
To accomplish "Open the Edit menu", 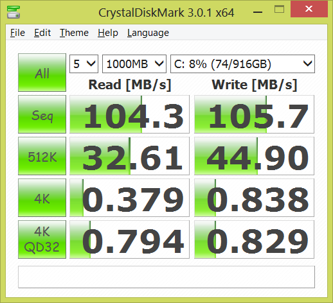I will coord(42,33).
